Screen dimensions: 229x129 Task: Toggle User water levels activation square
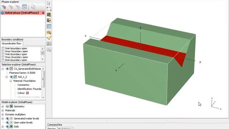[11, 123]
